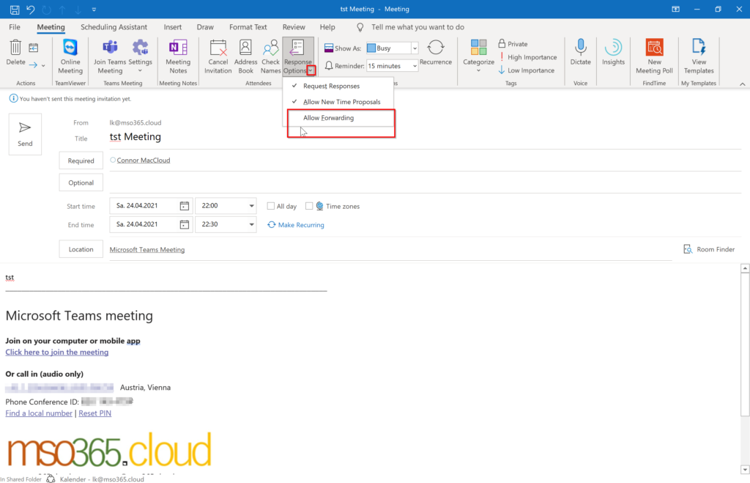Start Dictate voice input

pos(581,53)
